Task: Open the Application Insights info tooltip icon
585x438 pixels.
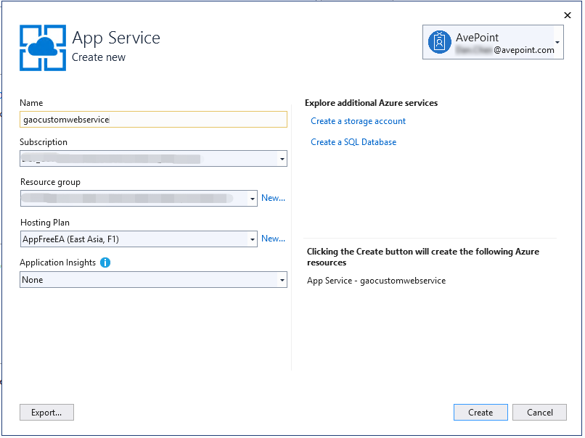Action: 105,262
